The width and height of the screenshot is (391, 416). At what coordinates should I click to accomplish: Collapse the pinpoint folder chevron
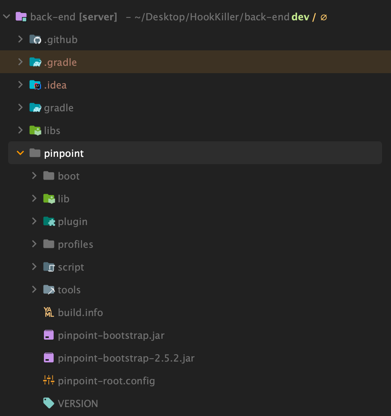20,153
